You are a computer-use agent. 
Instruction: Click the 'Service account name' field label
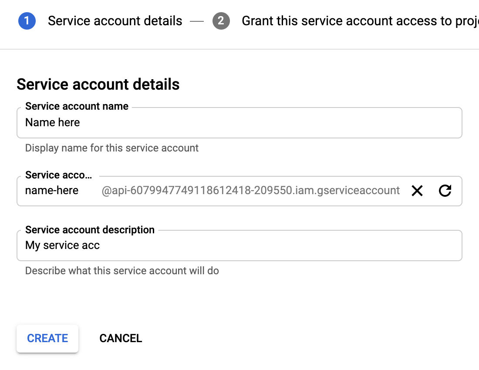point(77,106)
